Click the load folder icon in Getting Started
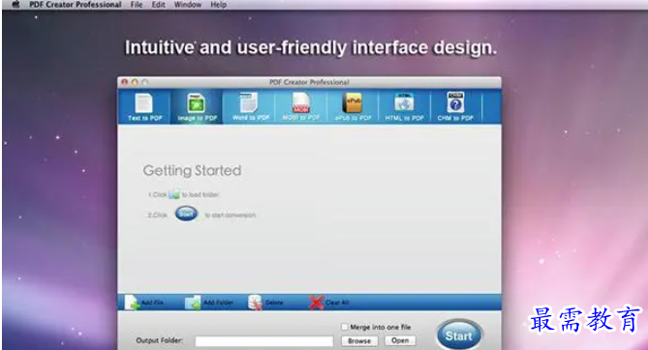This screenshot has width=648, height=350. click(174, 194)
